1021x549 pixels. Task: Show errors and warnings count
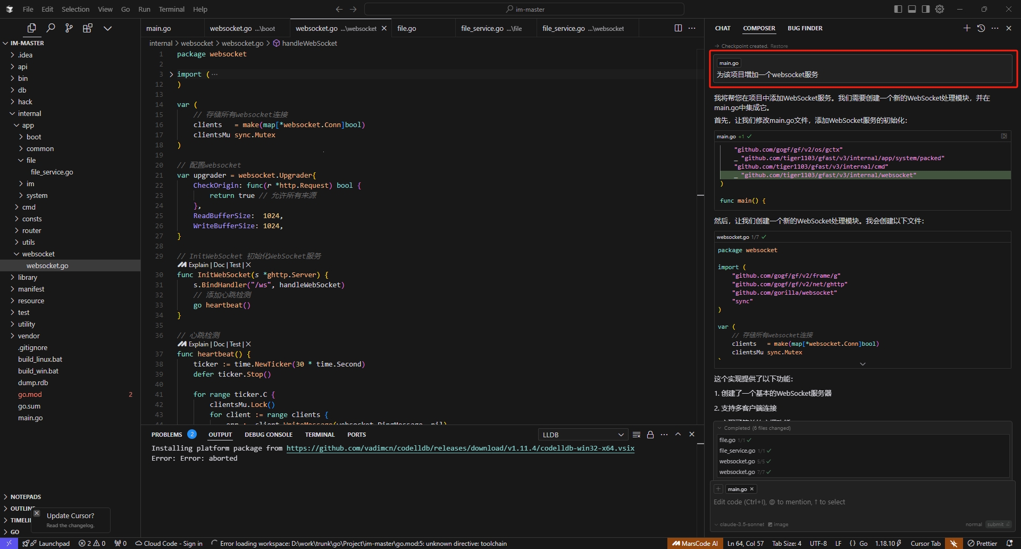click(x=92, y=543)
